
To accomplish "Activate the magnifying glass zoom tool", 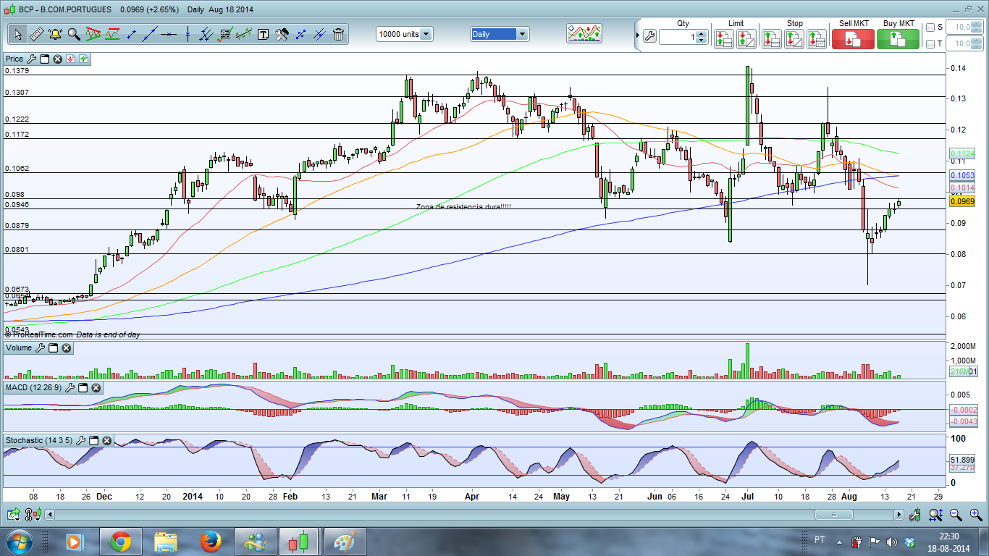I will [x=74, y=34].
